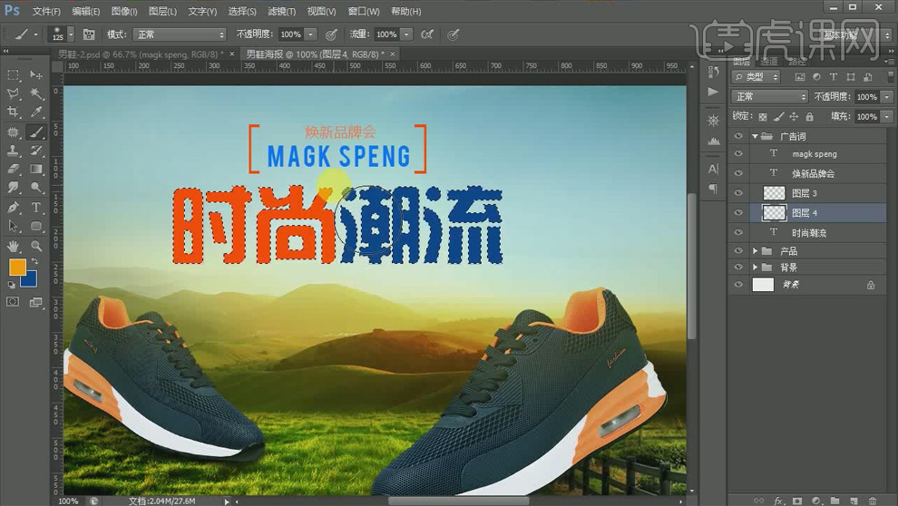
Task: Open the 图层(L) menu
Action: click(x=162, y=12)
